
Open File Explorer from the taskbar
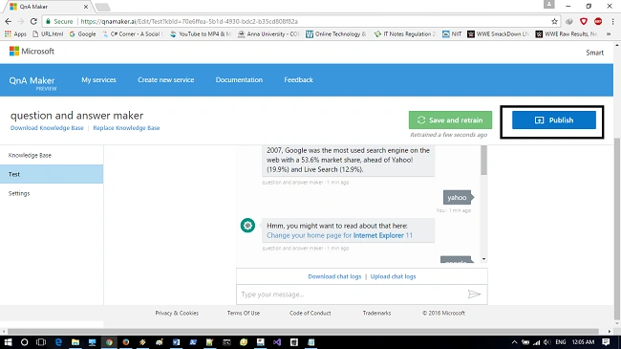click(75, 342)
